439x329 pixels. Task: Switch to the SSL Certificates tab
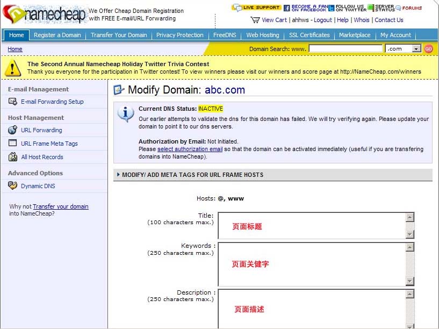[x=309, y=35]
